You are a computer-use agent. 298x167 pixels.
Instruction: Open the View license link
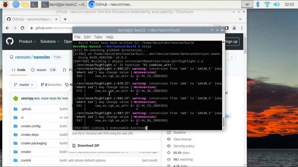click(x=182, y=139)
